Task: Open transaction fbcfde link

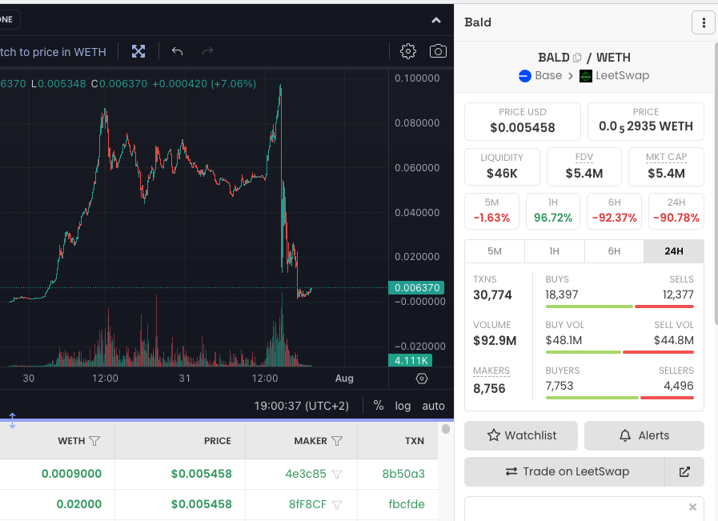Action: pyautogui.click(x=407, y=504)
